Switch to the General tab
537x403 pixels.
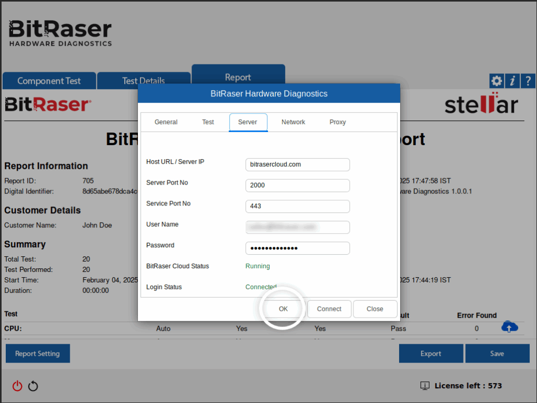[166, 122]
